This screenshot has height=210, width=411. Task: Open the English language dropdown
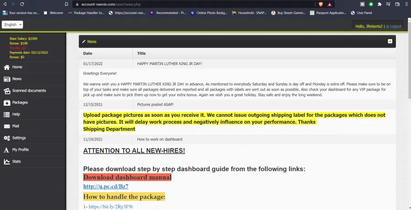[12, 24]
